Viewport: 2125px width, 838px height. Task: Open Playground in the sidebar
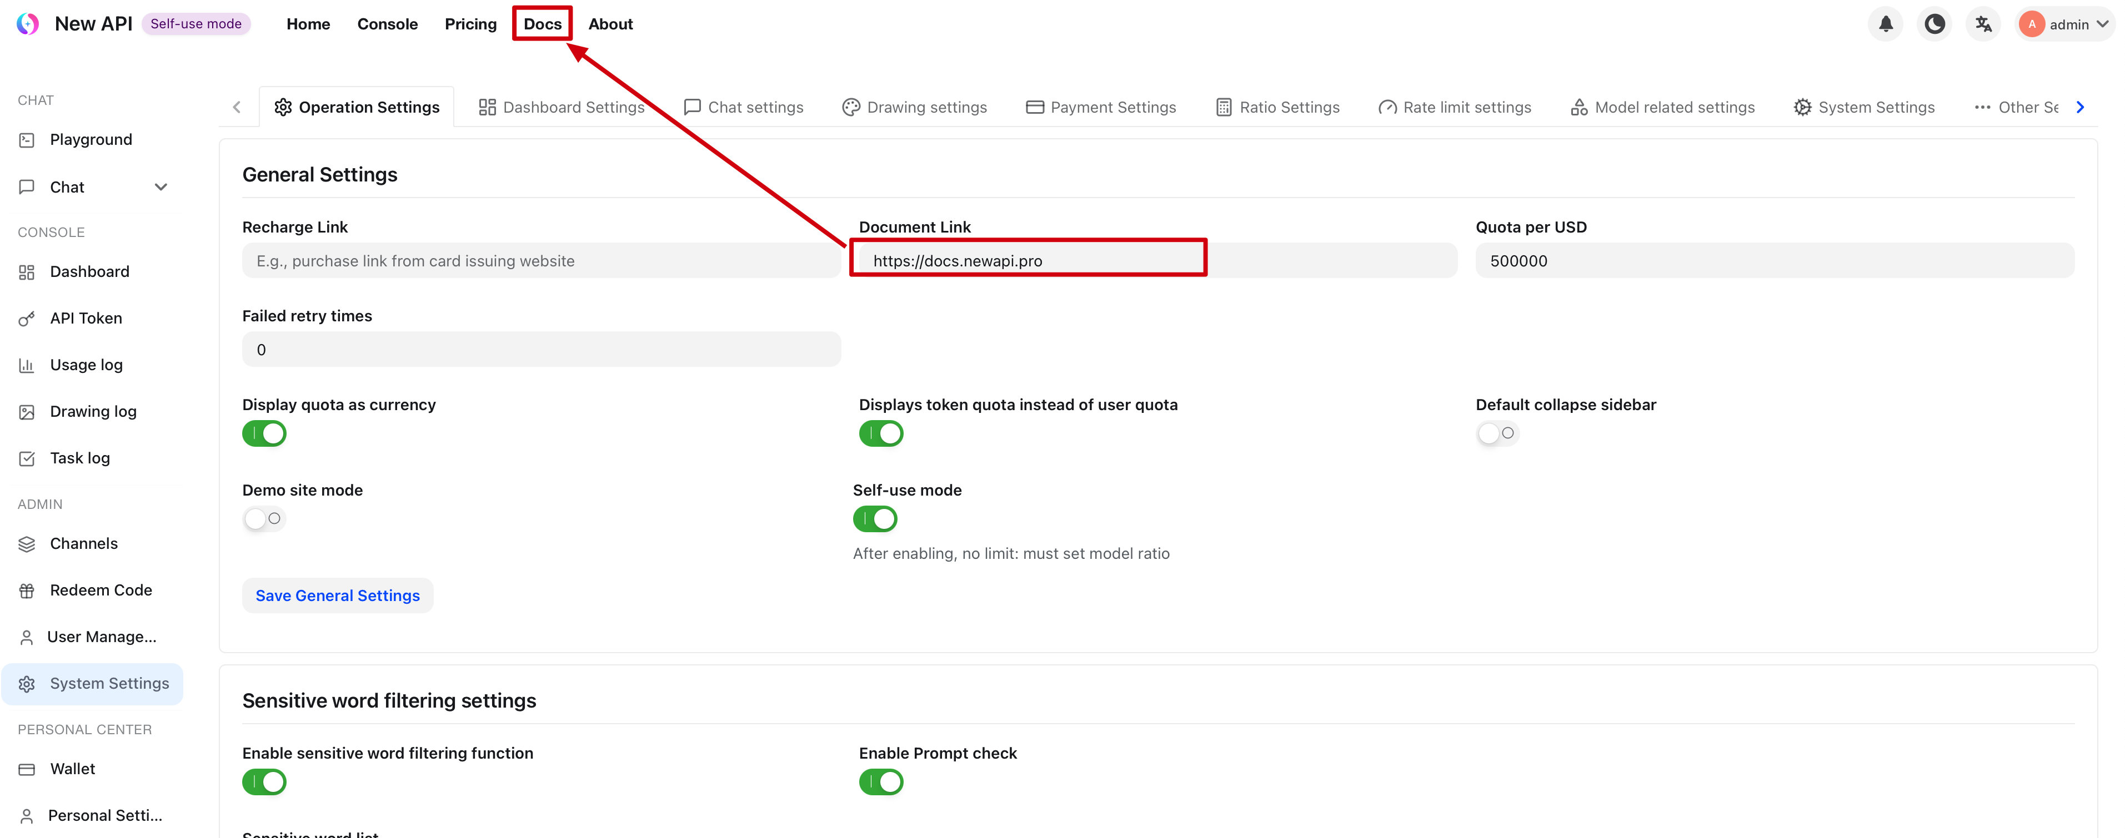point(91,139)
